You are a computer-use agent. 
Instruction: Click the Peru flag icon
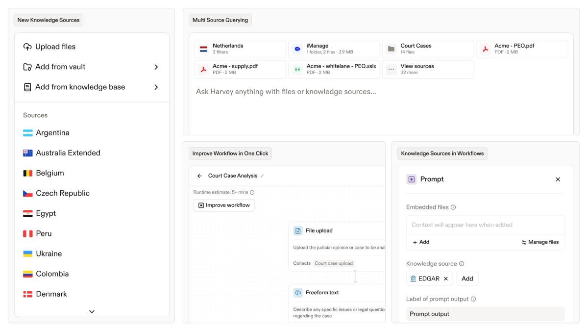28,233
